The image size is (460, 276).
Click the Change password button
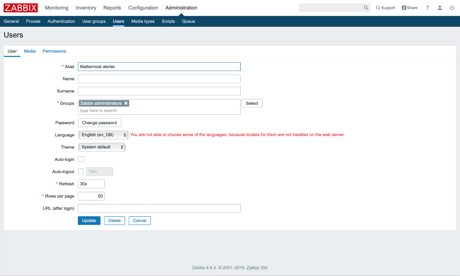[99, 123]
